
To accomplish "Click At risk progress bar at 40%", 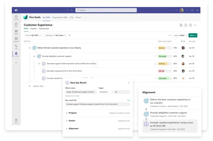I will [x=165, y=71].
